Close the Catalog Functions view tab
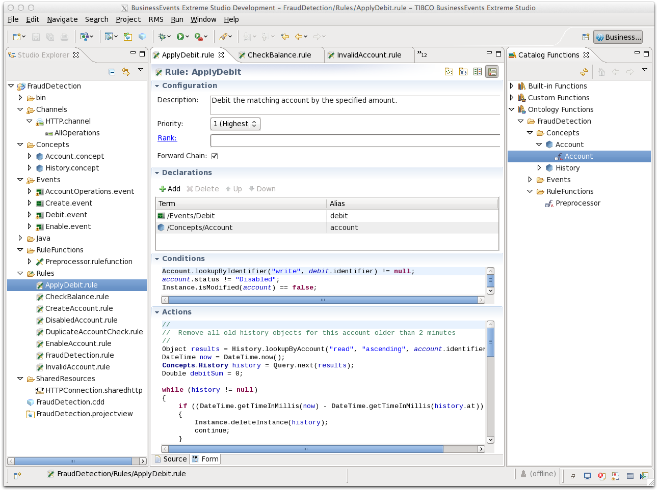This screenshot has height=491, width=658. pyautogui.click(x=586, y=55)
